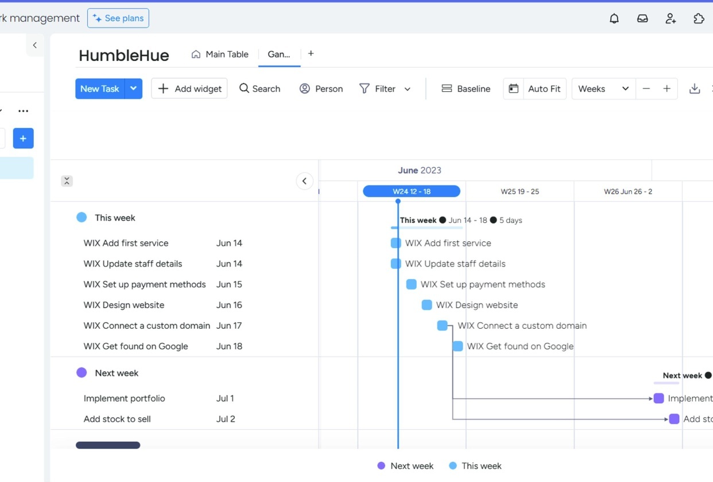Click the WIX Get found on Google bar

coord(458,346)
